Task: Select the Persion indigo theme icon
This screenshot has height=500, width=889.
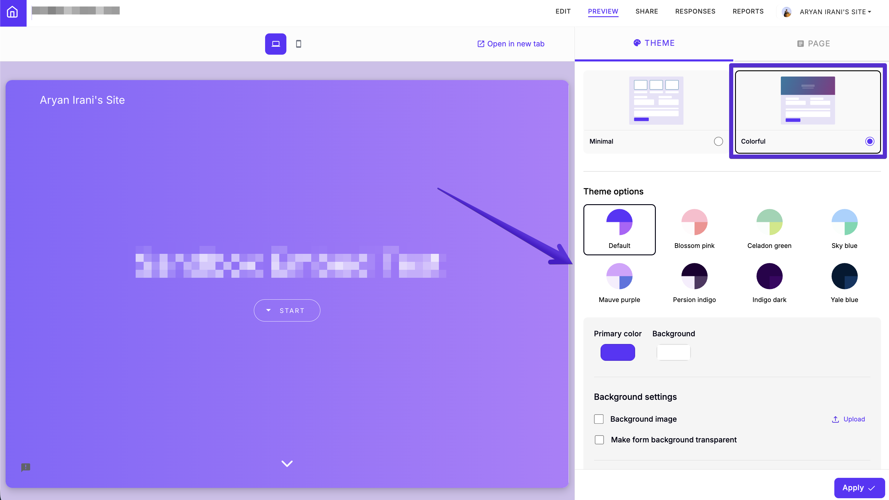Action: point(694,276)
